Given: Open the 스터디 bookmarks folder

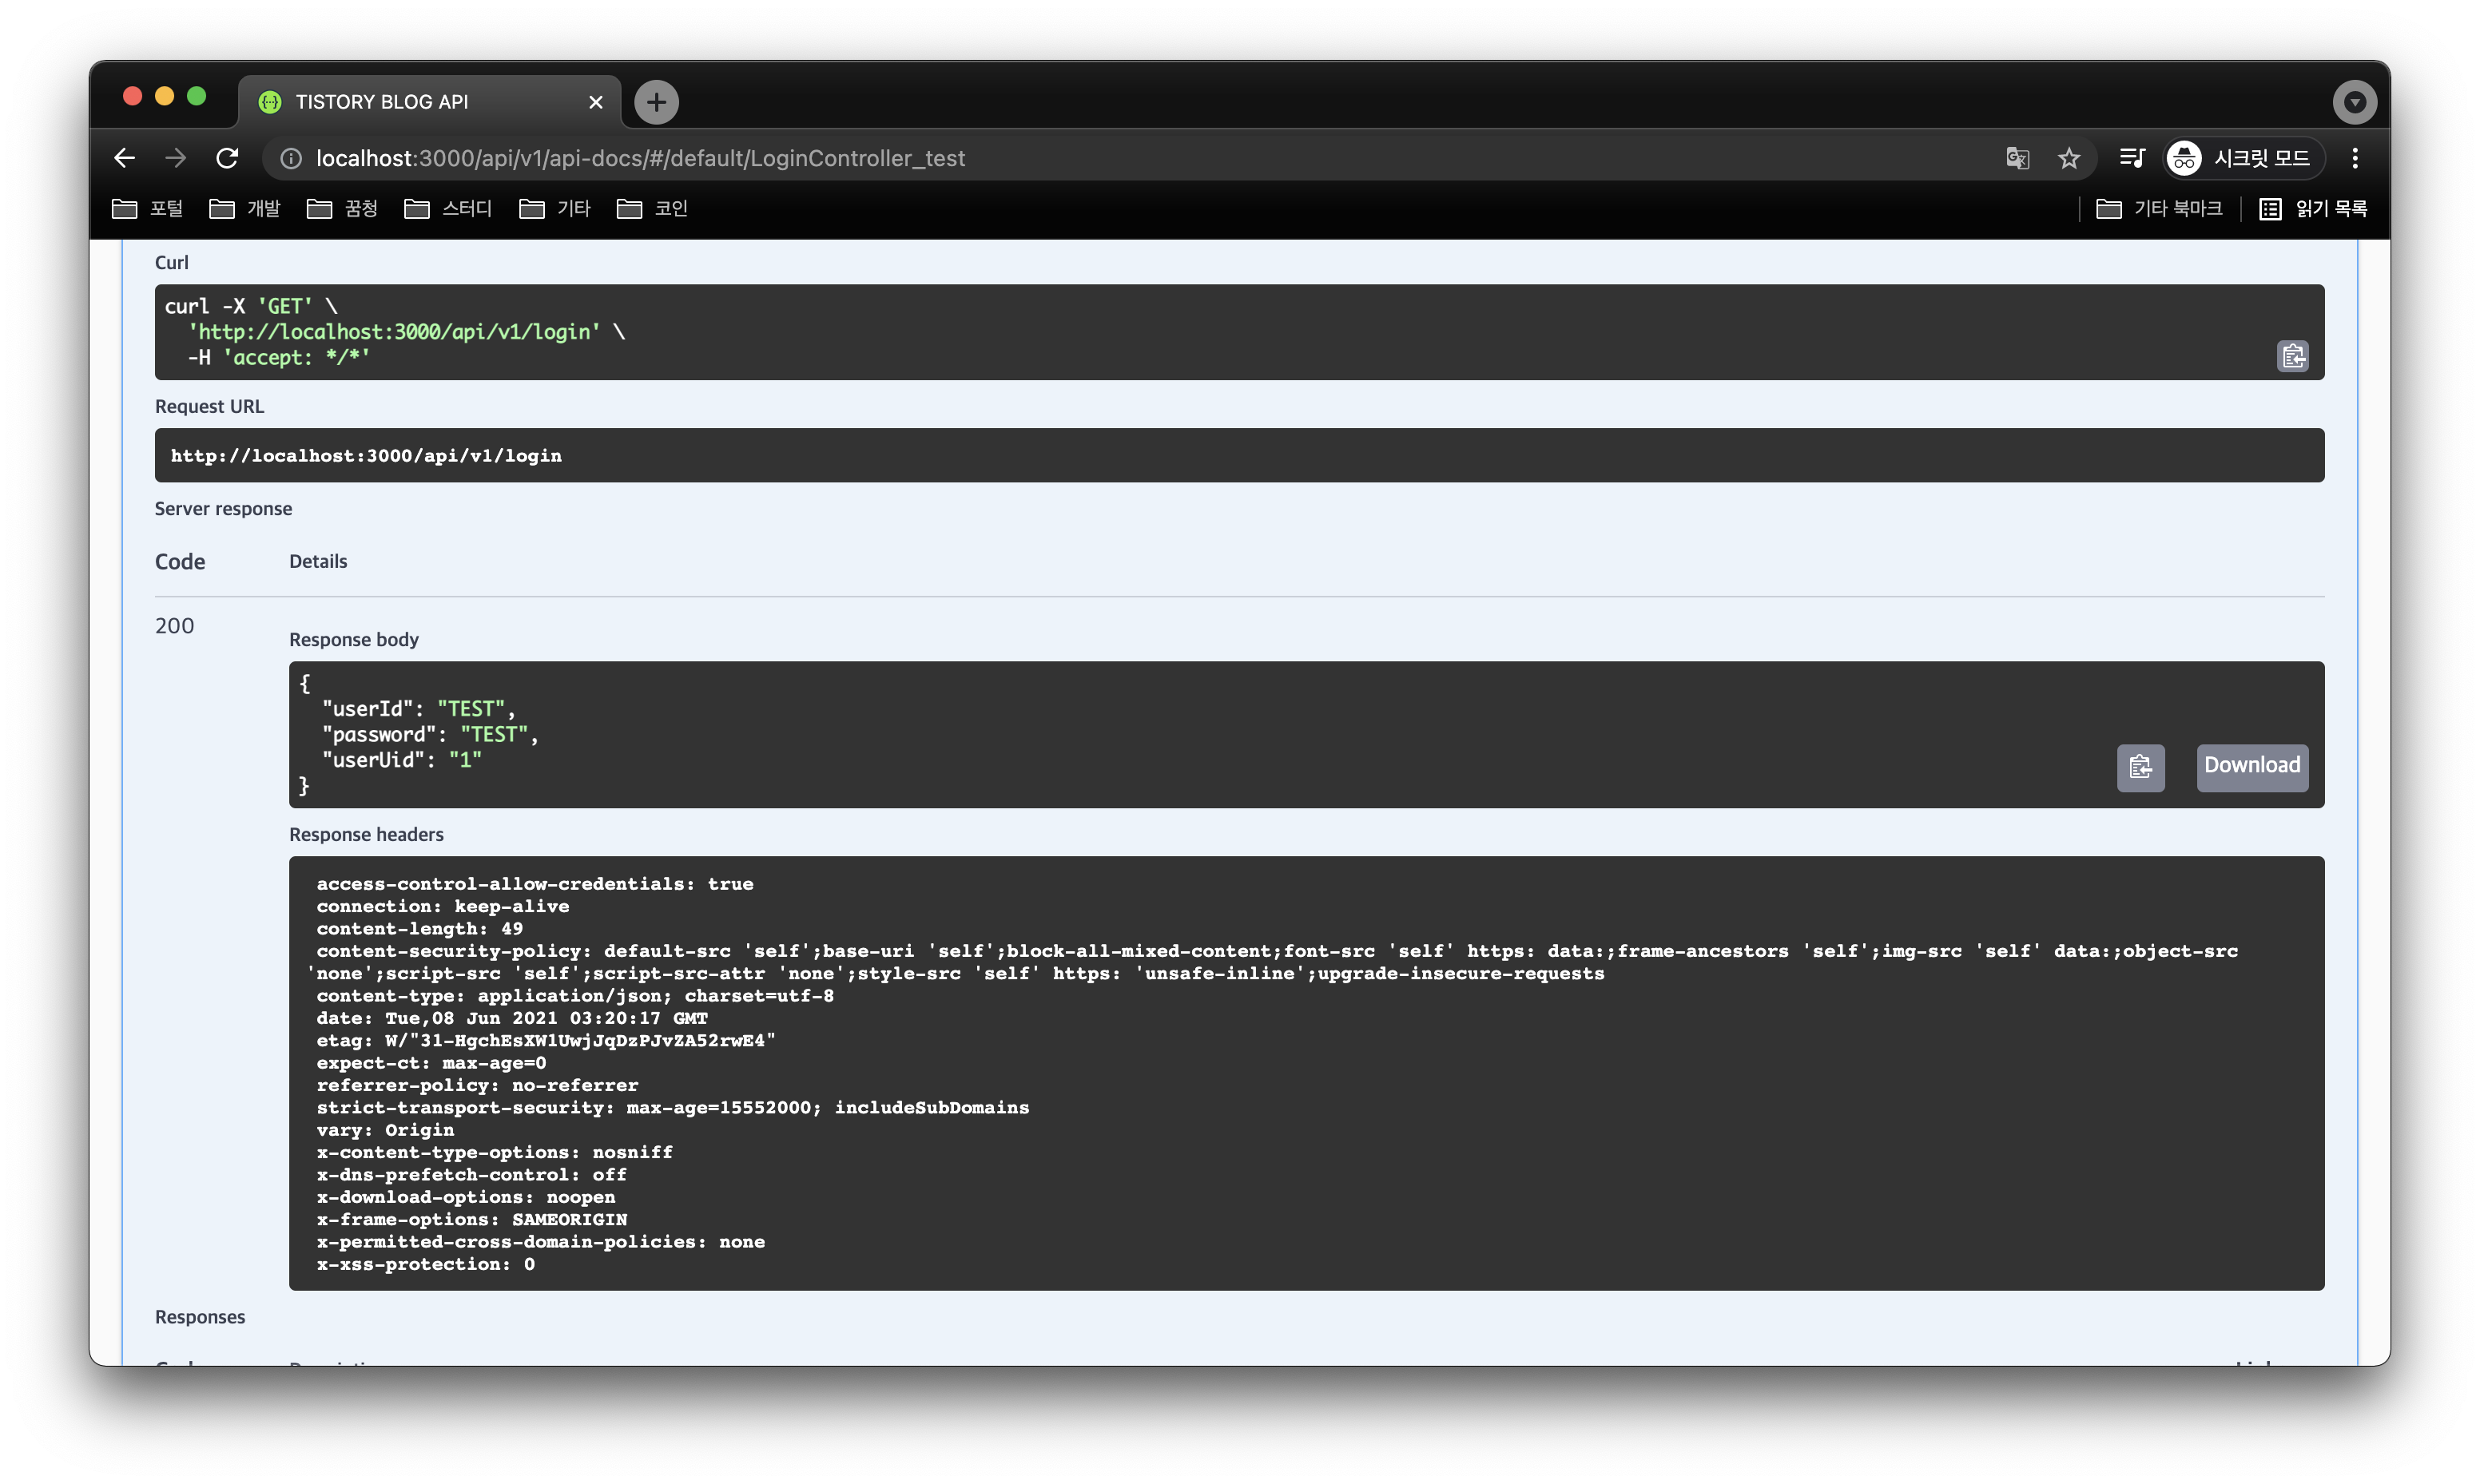Looking at the screenshot, I should coord(448,208).
